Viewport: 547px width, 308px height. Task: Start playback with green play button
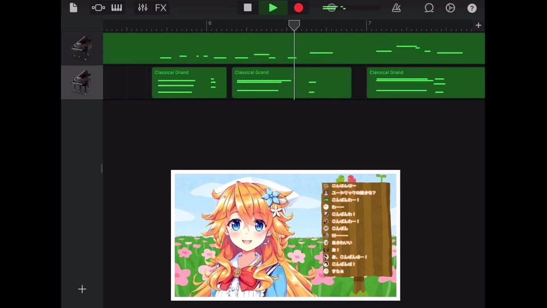pyautogui.click(x=273, y=7)
